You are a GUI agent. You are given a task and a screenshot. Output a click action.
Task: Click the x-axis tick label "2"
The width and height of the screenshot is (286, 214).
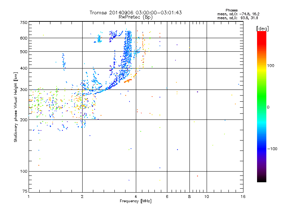coord(82,197)
